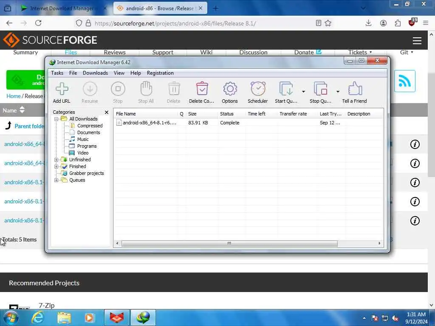Open the View menu

119,73
